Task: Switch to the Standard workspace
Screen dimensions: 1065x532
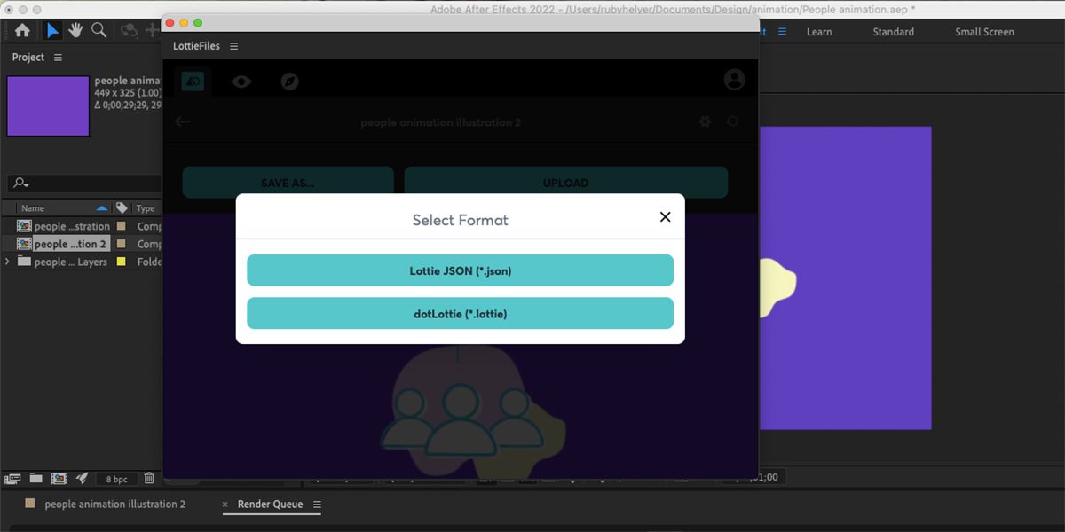Action: (893, 32)
